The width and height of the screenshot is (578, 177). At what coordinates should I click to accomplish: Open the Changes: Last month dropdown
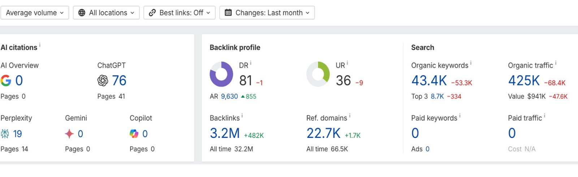coord(267,13)
